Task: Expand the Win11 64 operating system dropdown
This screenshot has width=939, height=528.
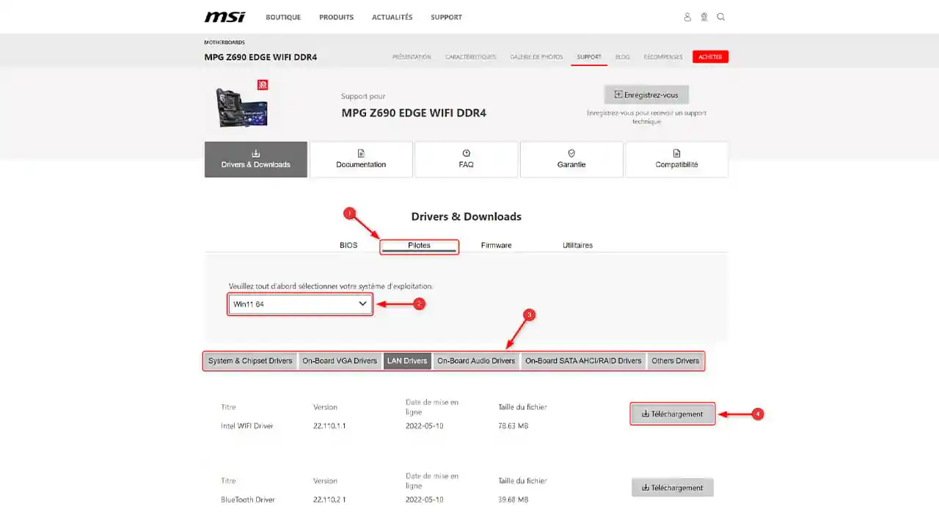Action: (301, 304)
